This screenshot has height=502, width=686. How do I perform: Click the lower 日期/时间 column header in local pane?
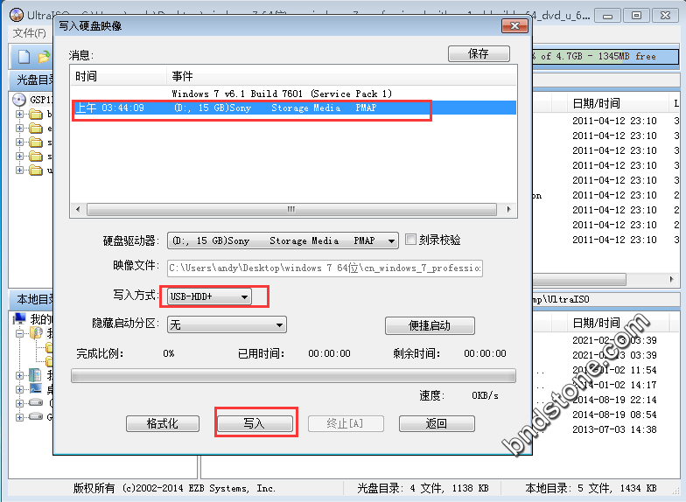tap(618, 324)
